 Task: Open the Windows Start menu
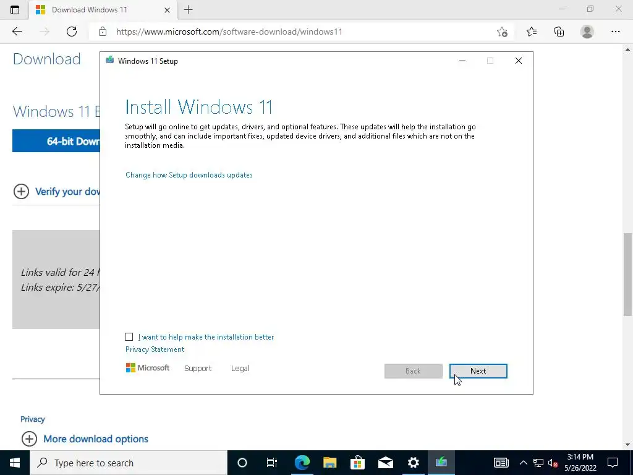point(15,463)
